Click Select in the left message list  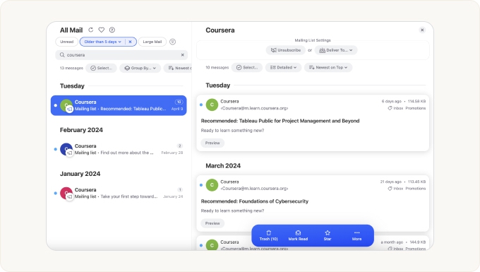102,68
